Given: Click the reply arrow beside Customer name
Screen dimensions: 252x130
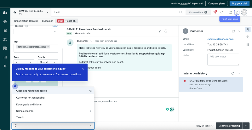Looking at the screenshot, I should (91, 41).
